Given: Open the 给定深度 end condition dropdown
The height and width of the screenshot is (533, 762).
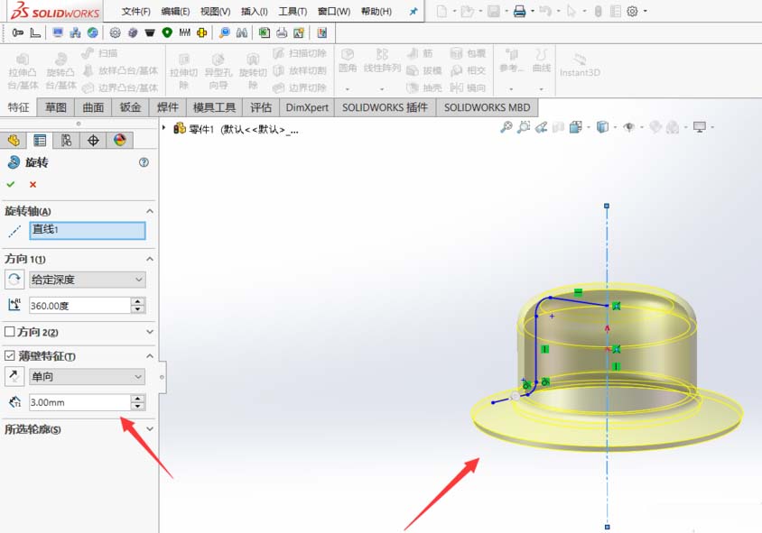Looking at the screenshot, I should click(87, 280).
